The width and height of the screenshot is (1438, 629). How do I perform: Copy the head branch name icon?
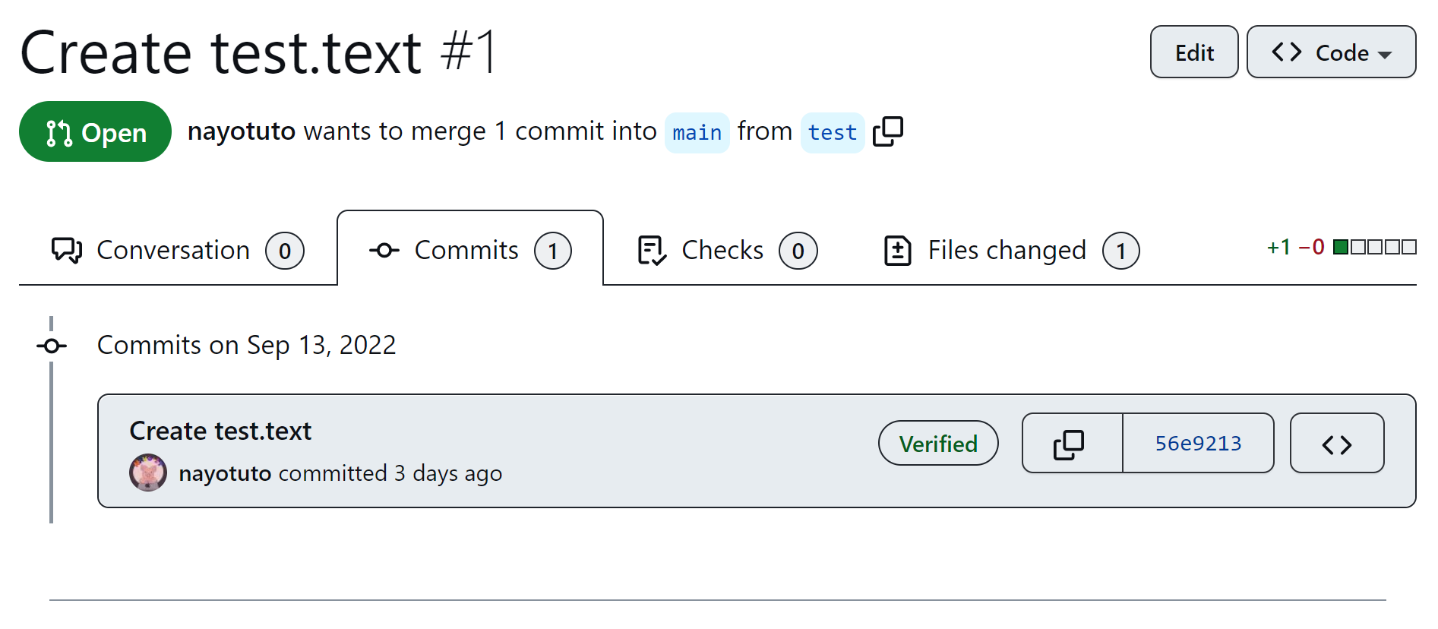[887, 131]
